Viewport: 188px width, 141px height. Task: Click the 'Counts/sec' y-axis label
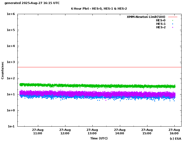[2, 70]
